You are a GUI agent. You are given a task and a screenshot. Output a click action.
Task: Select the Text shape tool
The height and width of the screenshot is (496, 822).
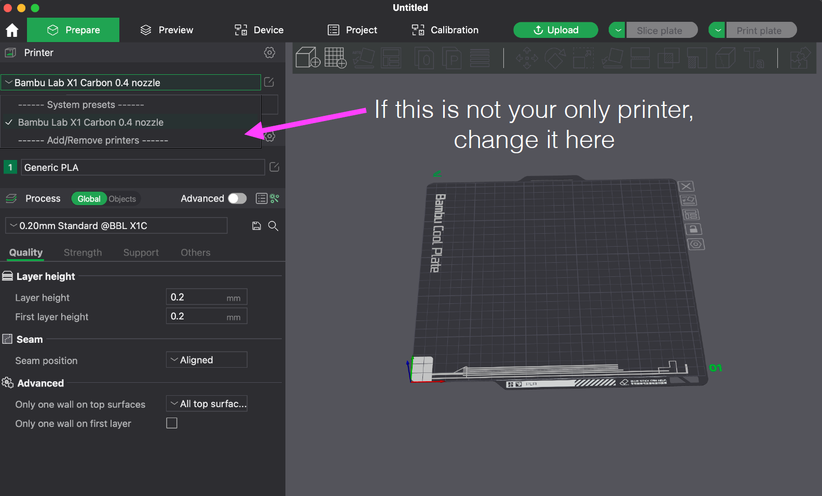click(x=753, y=58)
